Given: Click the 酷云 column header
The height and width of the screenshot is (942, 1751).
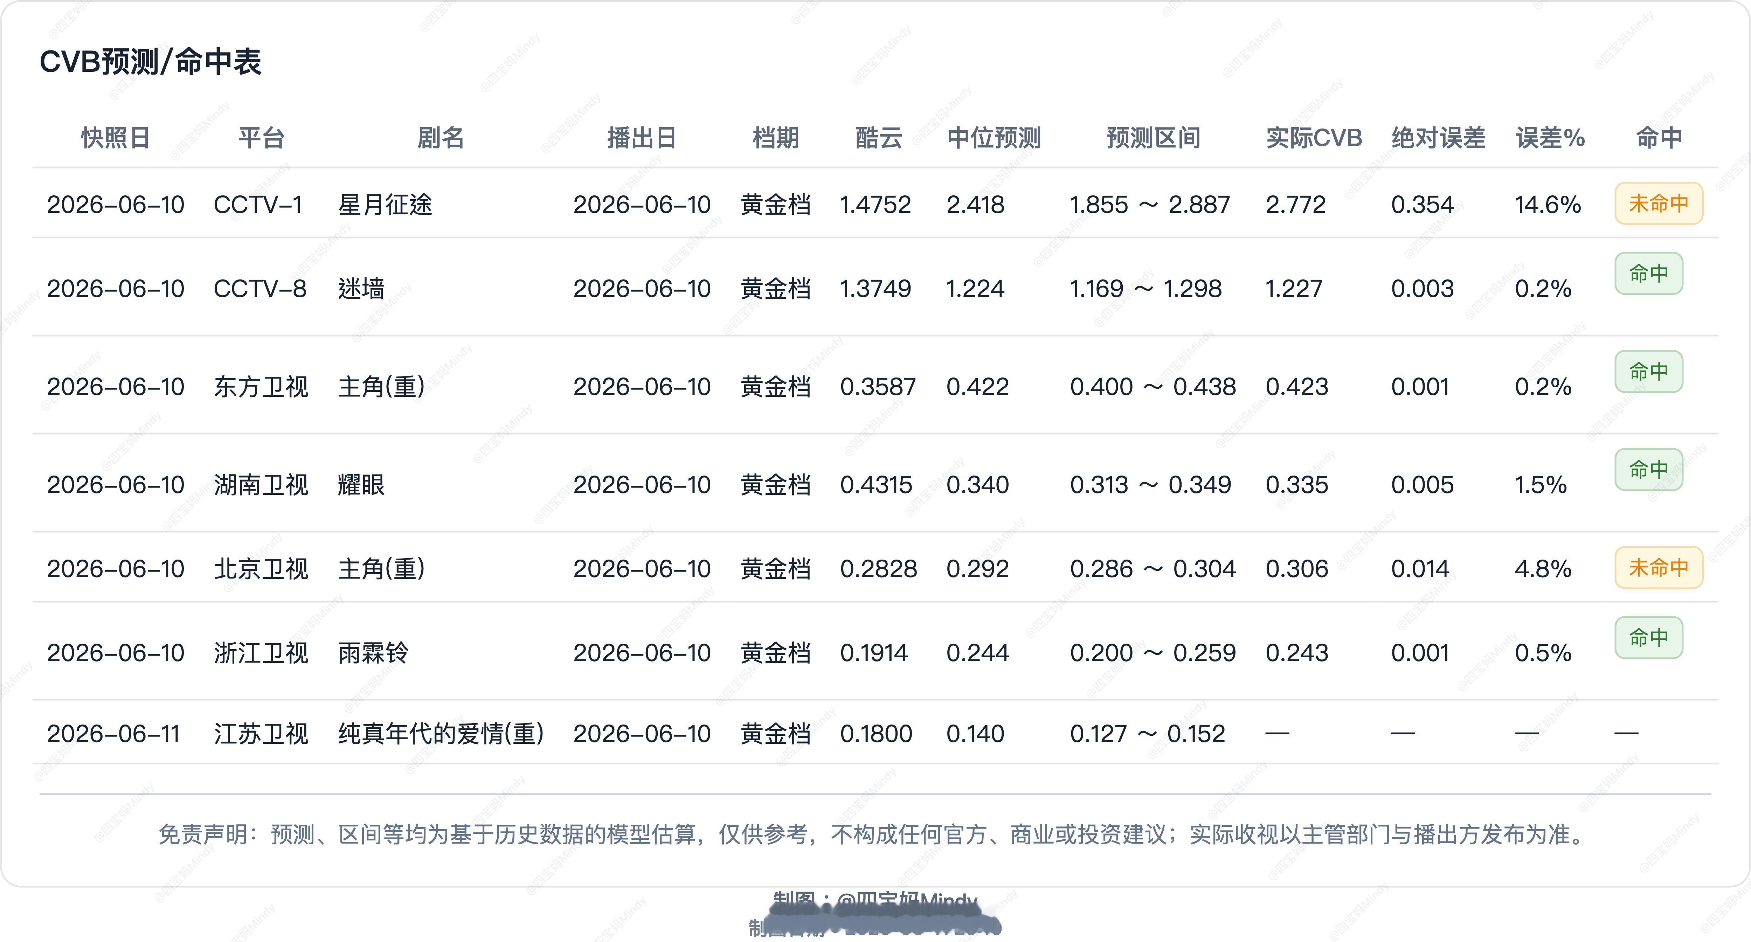Looking at the screenshot, I should click(878, 138).
